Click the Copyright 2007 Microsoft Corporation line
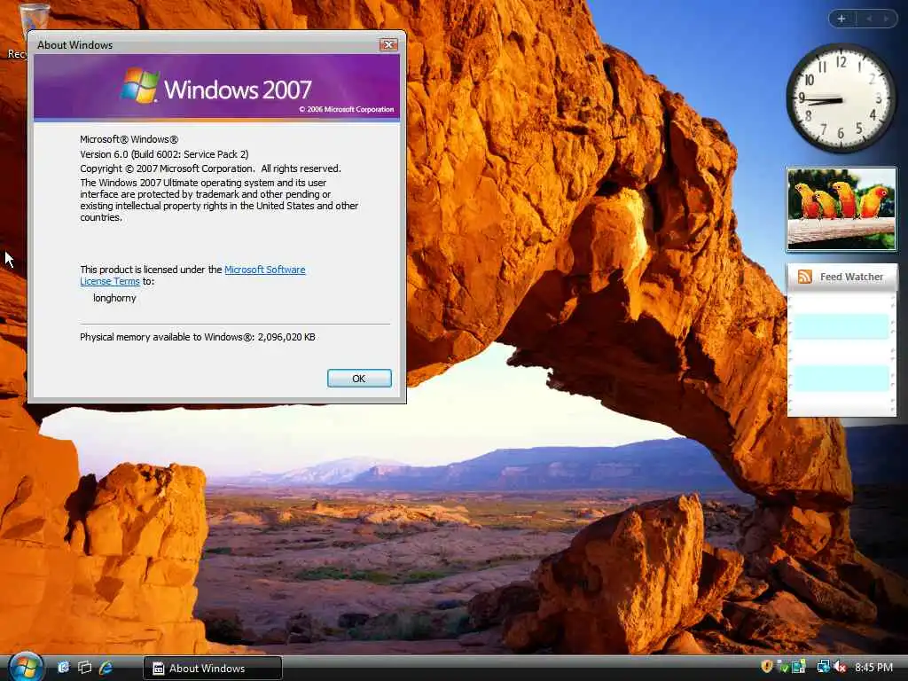 (x=210, y=168)
